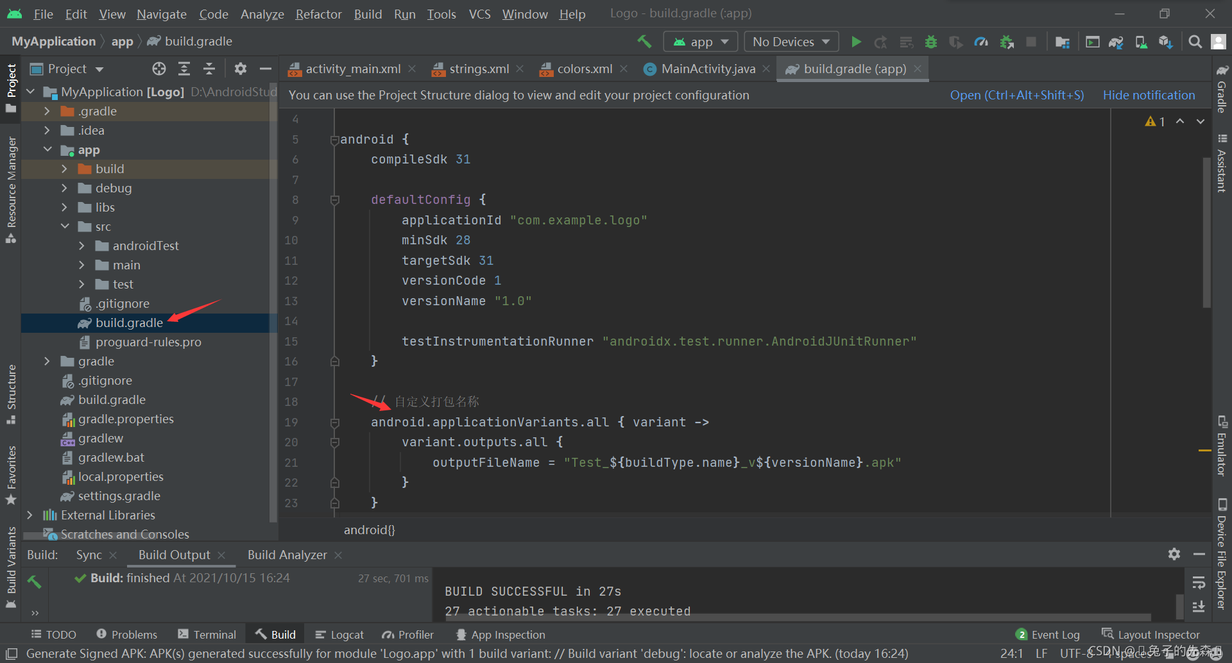Toggle the Structure side panel
Viewport: 1232px width, 663px height.
tap(11, 394)
